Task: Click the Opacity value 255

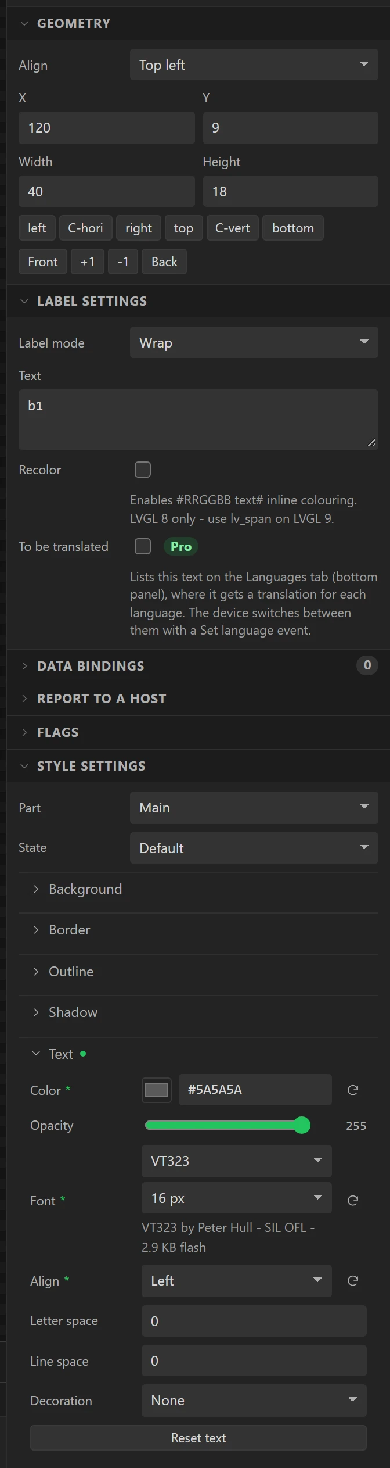Action: tap(356, 1126)
